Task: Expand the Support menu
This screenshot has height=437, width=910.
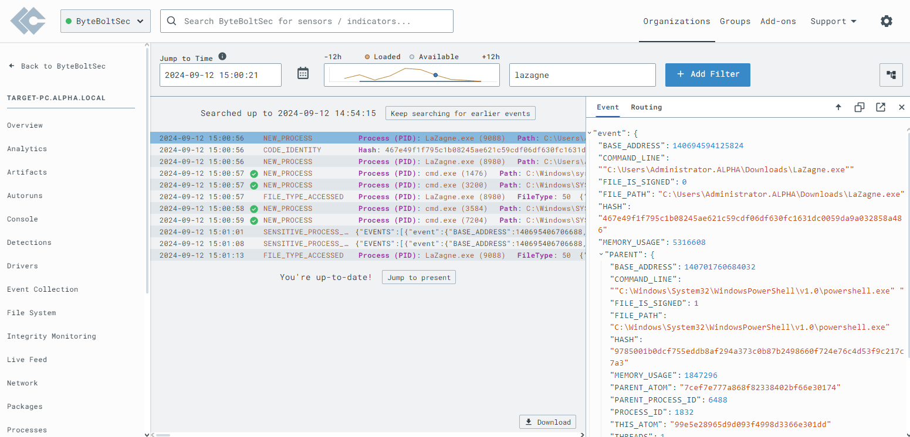Action: [x=833, y=21]
